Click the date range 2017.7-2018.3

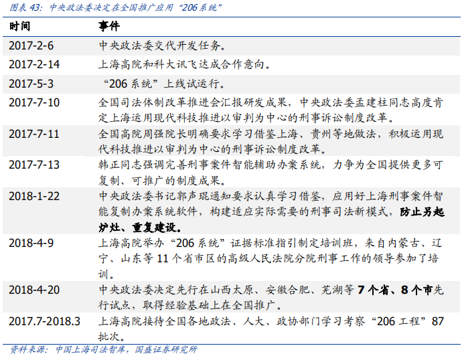(44, 321)
